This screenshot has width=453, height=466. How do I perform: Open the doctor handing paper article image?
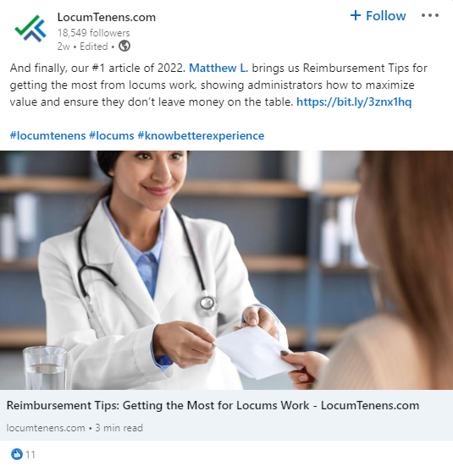click(227, 270)
